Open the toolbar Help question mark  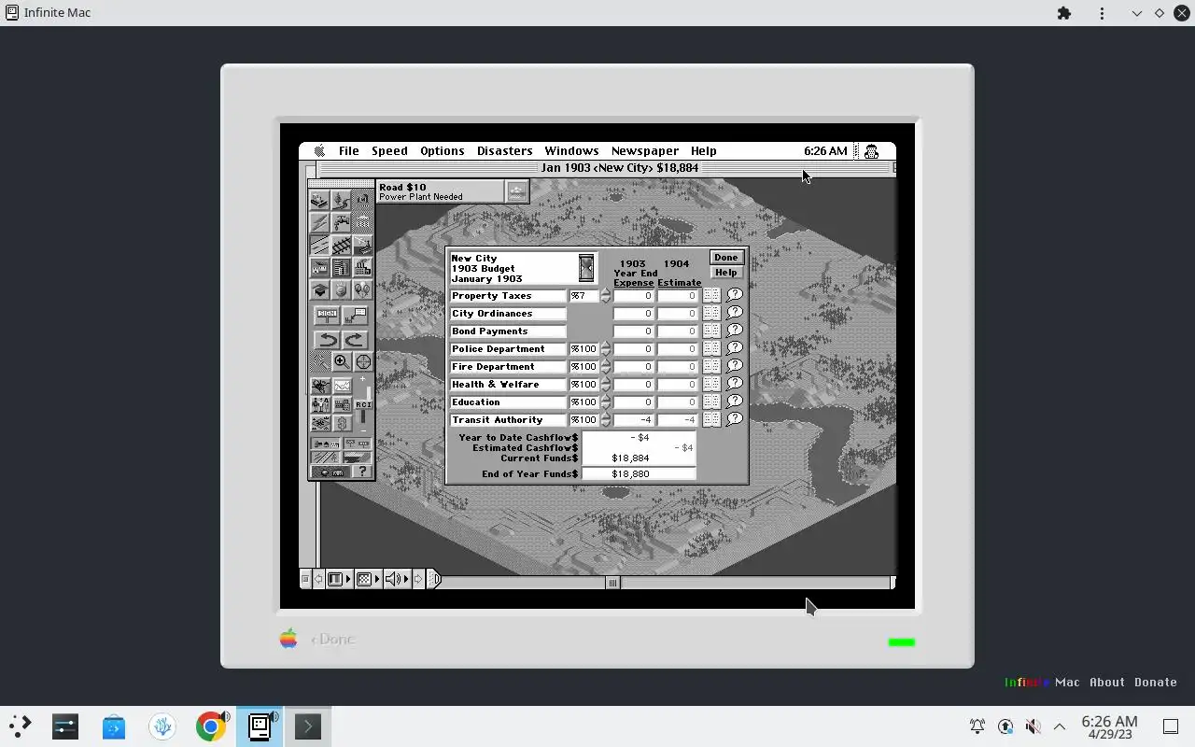click(x=361, y=472)
